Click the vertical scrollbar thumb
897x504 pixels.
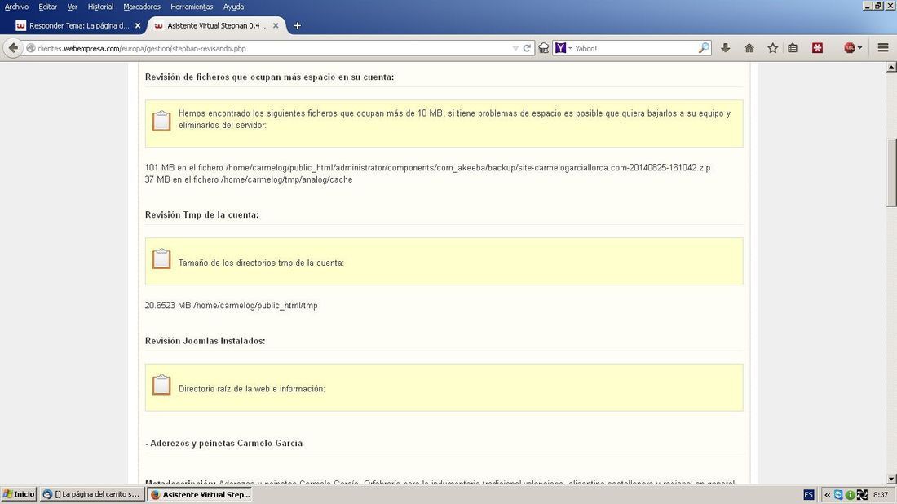point(891,172)
